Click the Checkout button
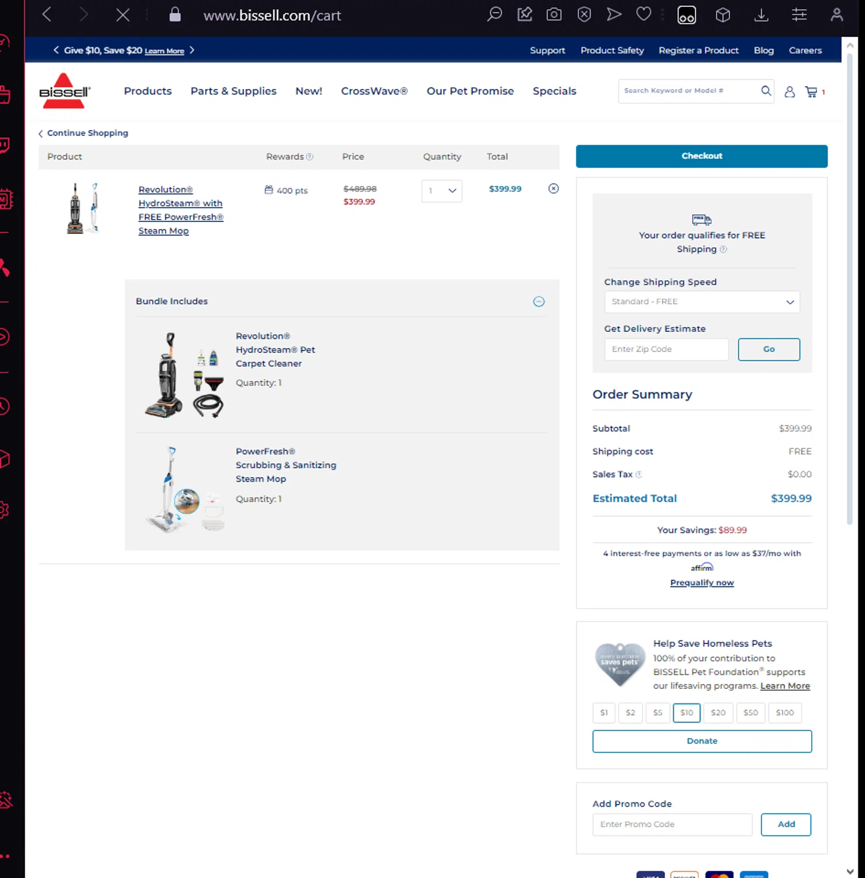 pyautogui.click(x=702, y=156)
